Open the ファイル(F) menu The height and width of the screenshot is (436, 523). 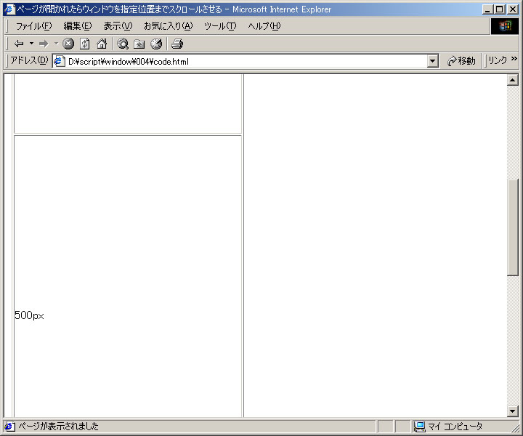[33, 26]
